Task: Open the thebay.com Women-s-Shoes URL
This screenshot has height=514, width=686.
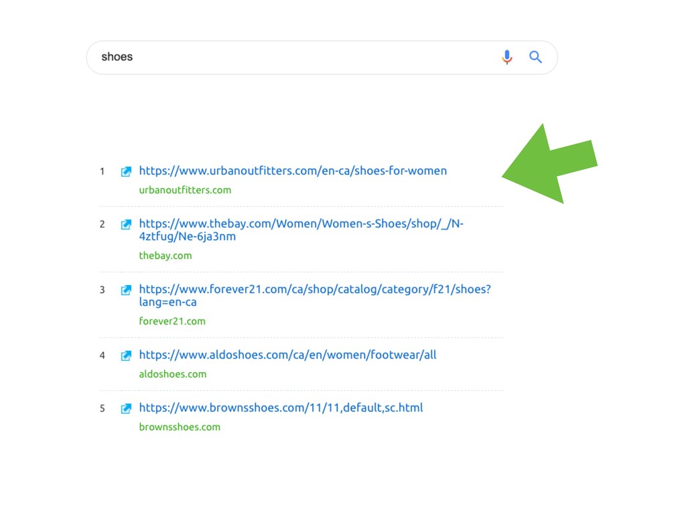Action: 301,230
